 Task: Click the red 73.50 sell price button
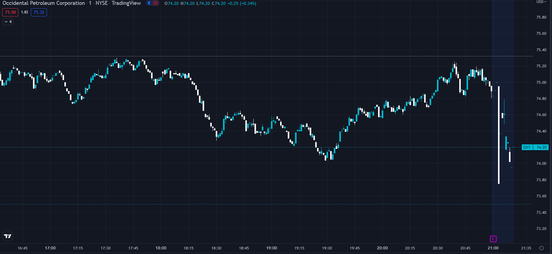[10, 12]
